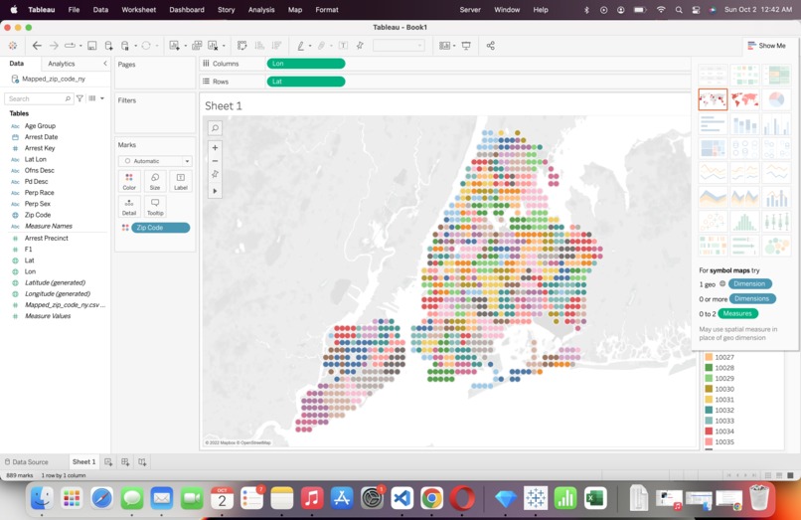
Task: Select the Mapped_zip_code_ny data source
Action: click(x=54, y=79)
